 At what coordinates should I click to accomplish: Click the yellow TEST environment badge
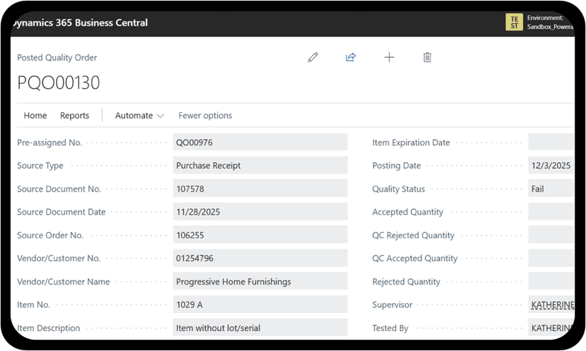(515, 22)
